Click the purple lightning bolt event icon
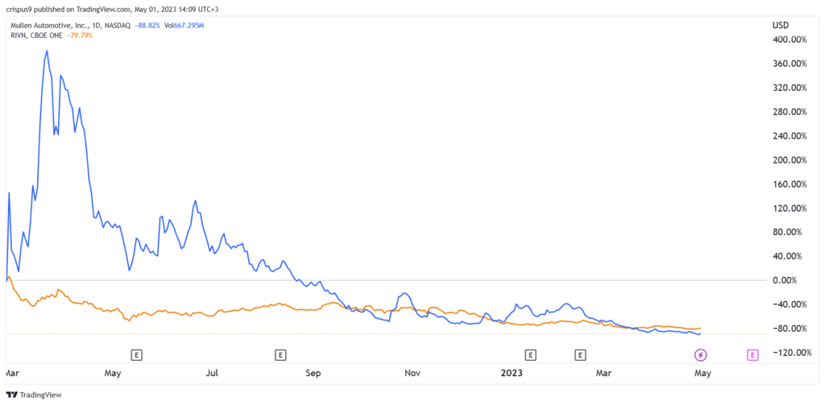This screenshot has width=825, height=405. [x=701, y=354]
